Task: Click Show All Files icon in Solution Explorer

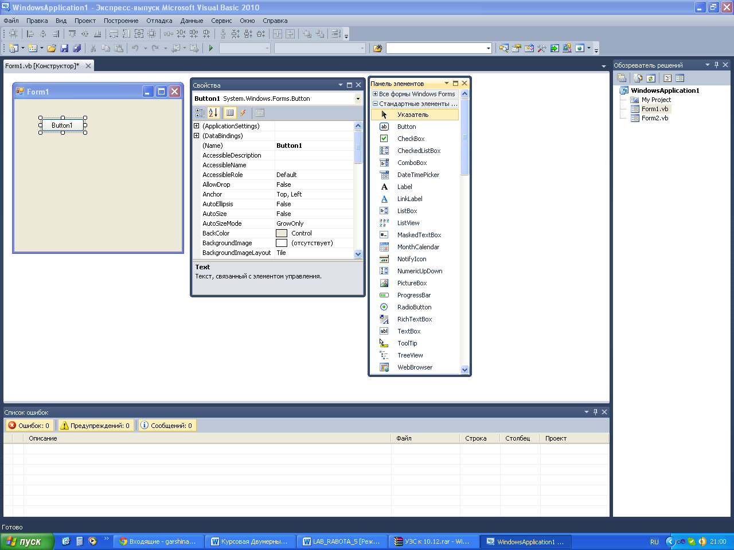Action: tap(638, 78)
